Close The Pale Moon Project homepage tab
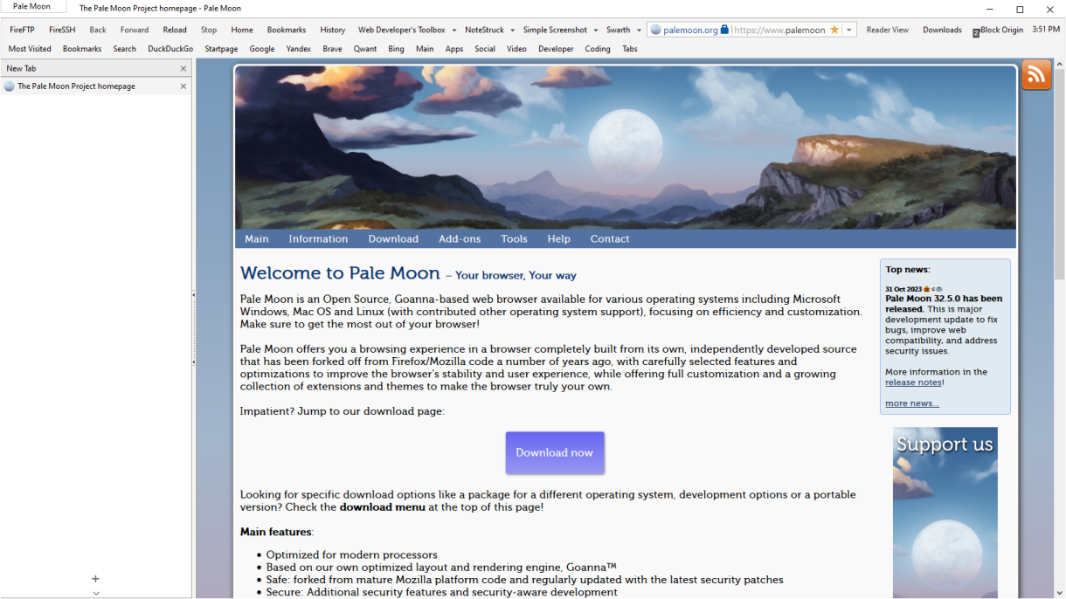1066x599 pixels. click(183, 86)
